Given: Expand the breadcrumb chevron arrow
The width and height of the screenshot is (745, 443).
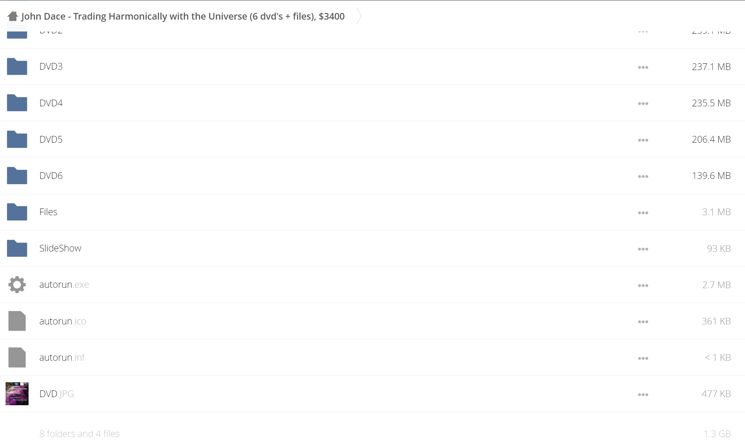Looking at the screenshot, I should 358,16.
